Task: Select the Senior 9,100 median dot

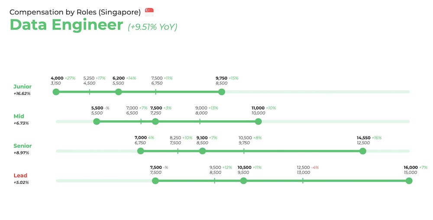Action: click(x=202, y=151)
